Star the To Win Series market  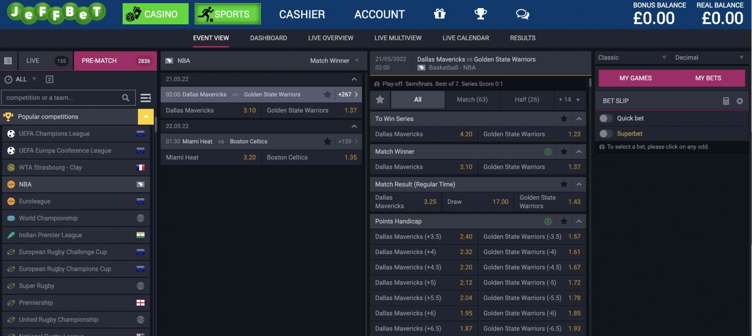click(x=564, y=119)
